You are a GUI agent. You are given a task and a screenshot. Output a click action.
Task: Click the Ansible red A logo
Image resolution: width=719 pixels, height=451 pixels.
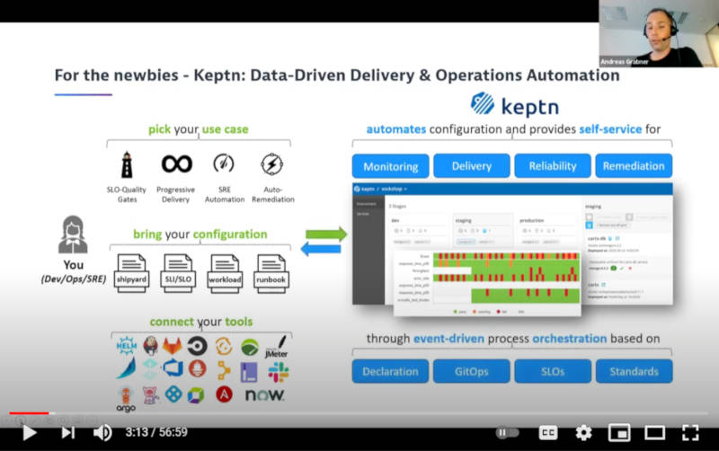pos(224,394)
